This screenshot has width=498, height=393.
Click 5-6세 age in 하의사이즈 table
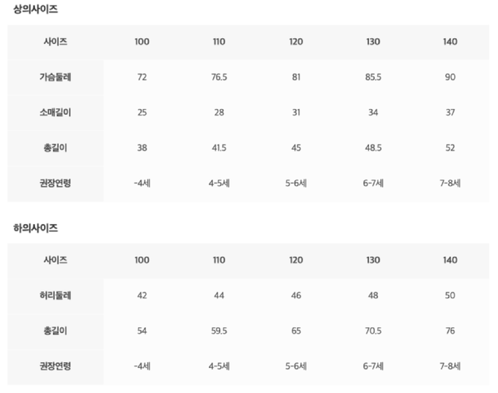coord(296,366)
